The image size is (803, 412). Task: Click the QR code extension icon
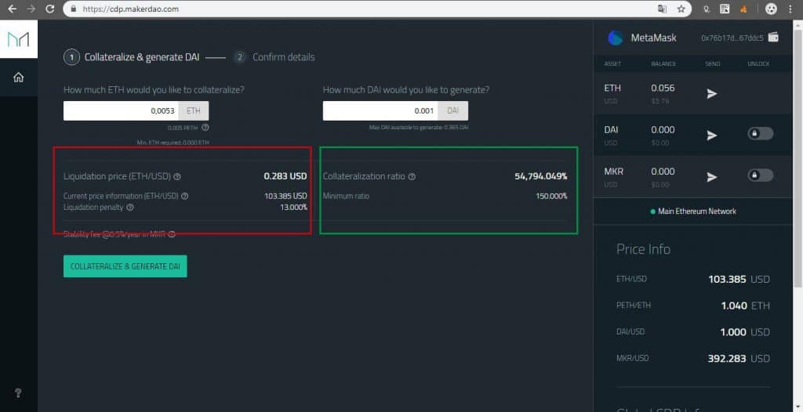[725, 9]
